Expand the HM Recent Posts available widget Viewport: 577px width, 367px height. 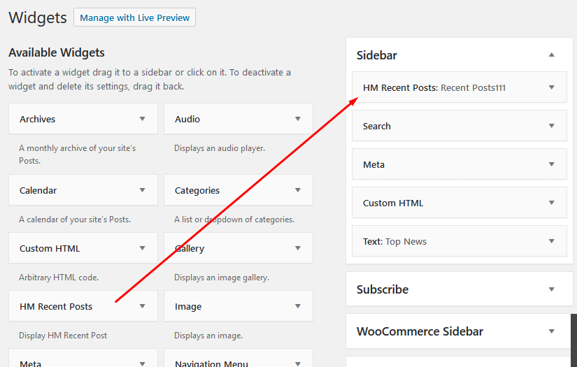point(143,306)
